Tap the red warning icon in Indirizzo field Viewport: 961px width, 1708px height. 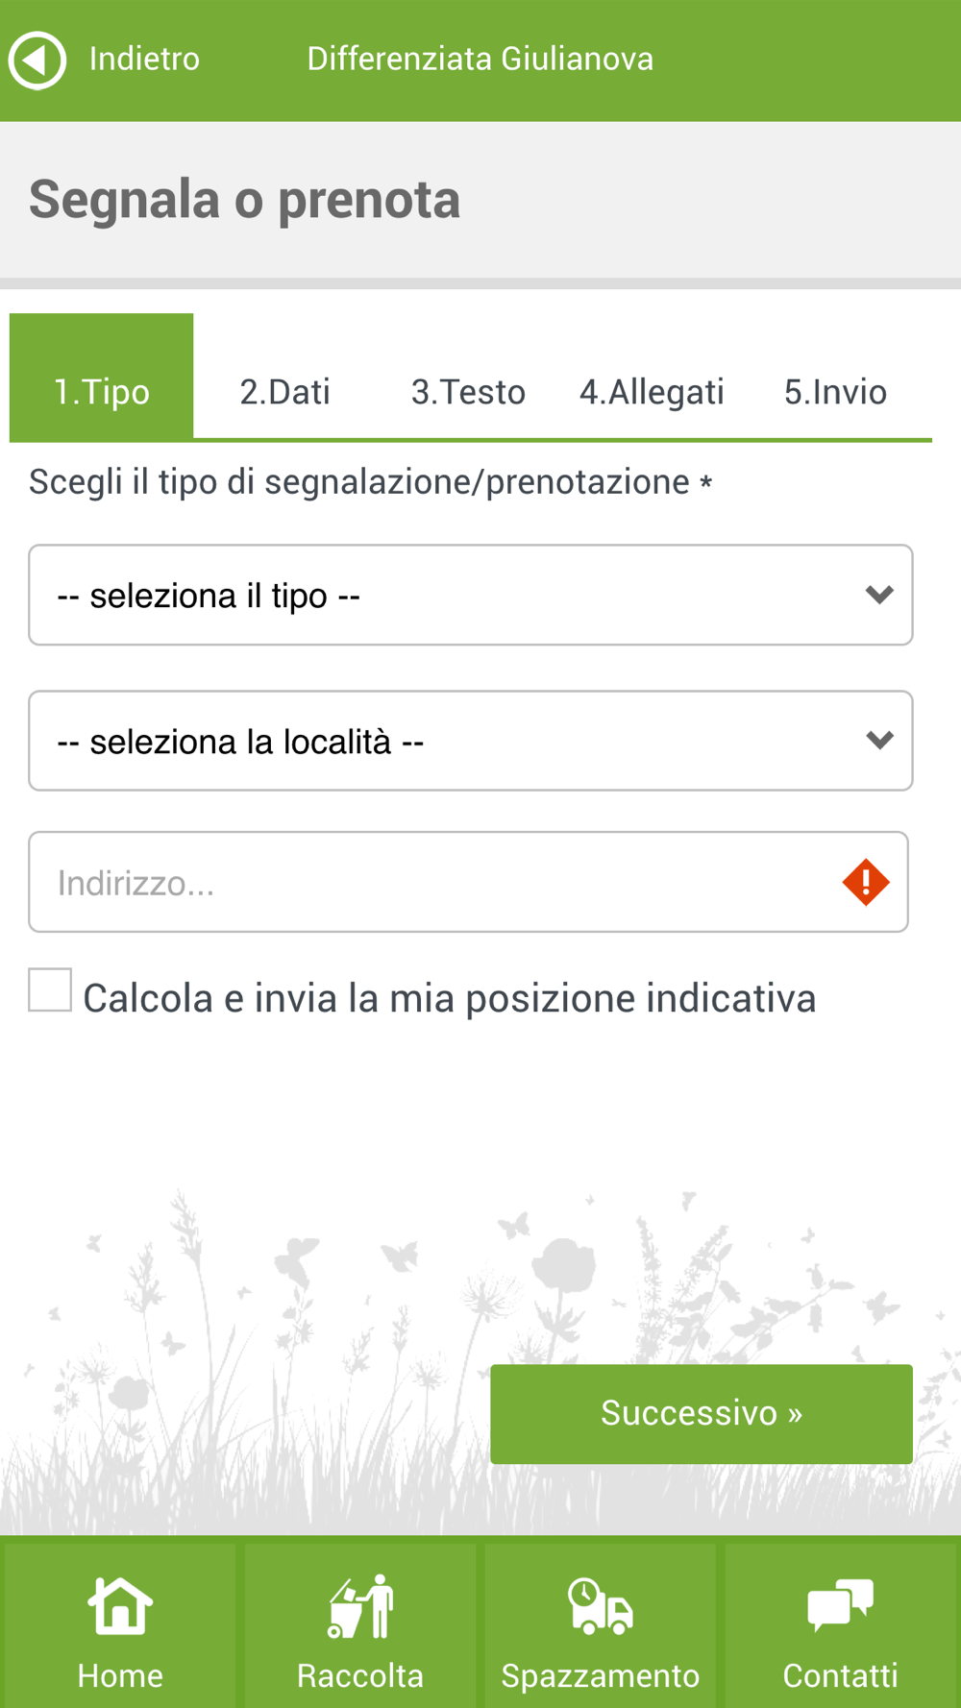[866, 882]
